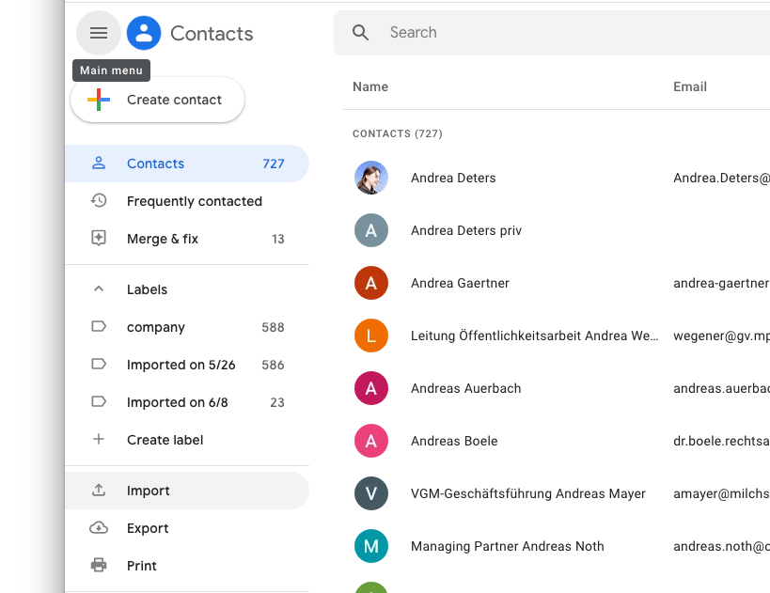Screen dimensions: 770x593
Task: Click the Print printer icon
Action: point(98,565)
